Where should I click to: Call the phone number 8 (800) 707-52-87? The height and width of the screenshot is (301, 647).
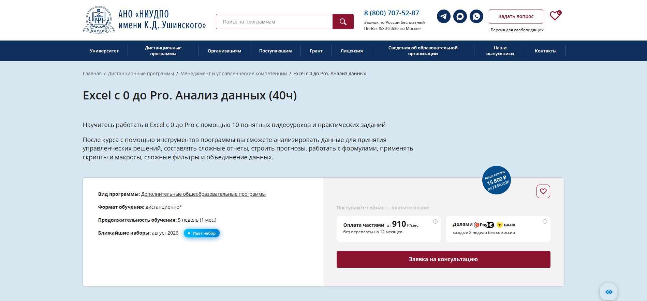(x=392, y=13)
